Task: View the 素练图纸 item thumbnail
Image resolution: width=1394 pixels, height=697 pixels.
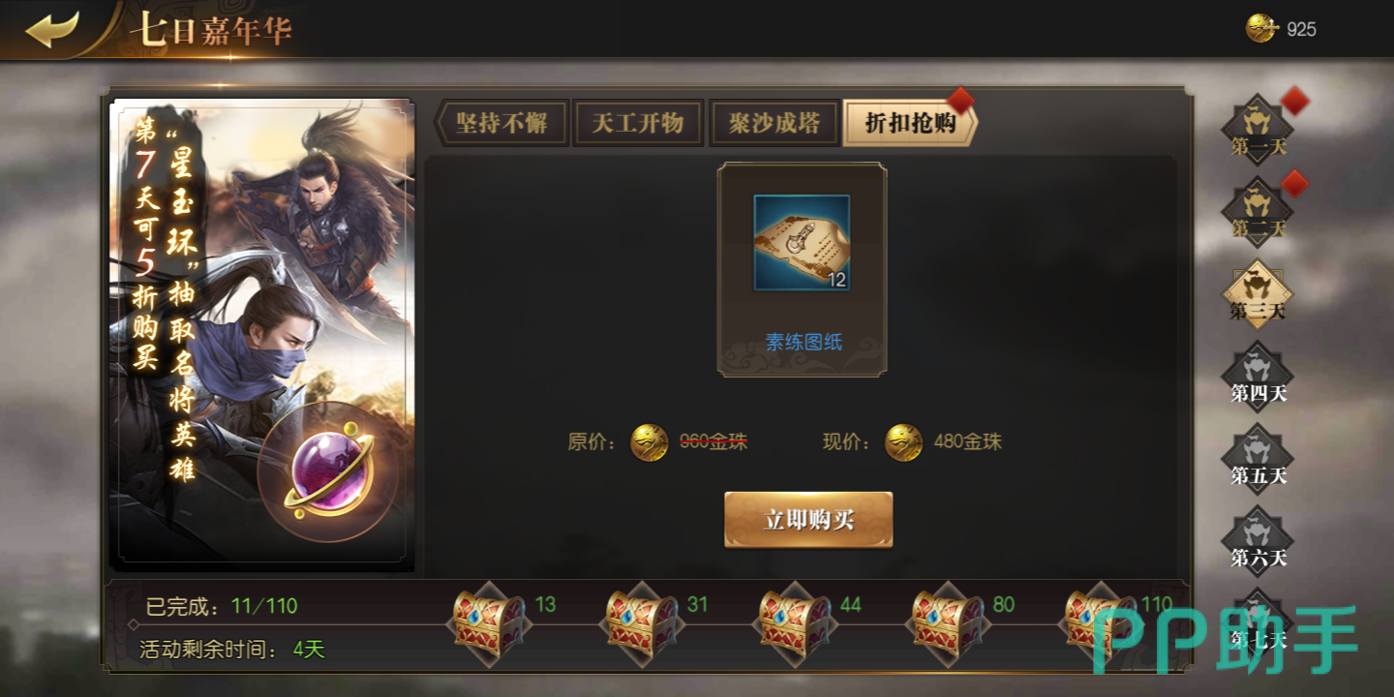Action: pyautogui.click(x=802, y=243)
